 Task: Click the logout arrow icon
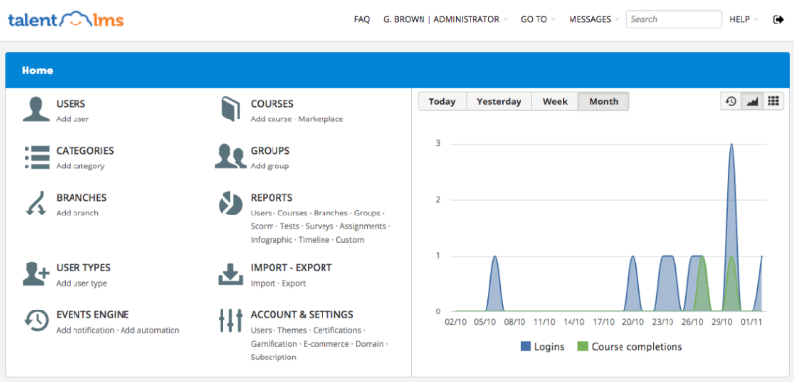[779, 20]
